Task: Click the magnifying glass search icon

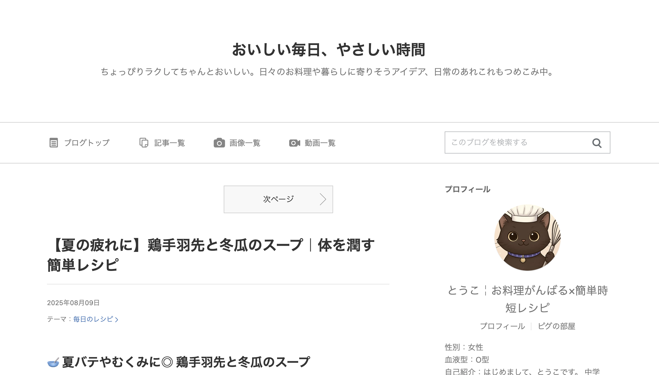Action: click(597, 143)
